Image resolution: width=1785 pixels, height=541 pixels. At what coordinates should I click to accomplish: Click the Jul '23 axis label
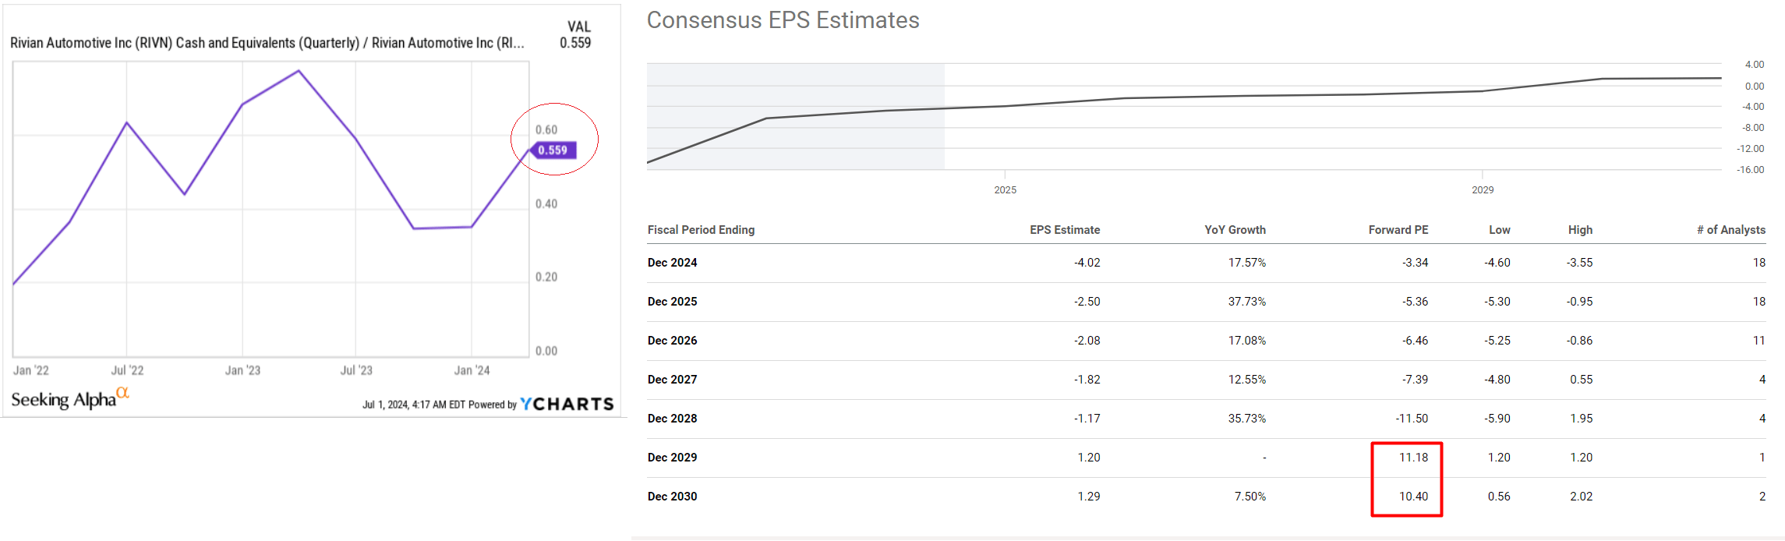click(x=356, y=370)
